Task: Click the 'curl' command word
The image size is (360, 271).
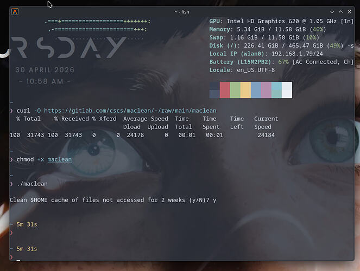Action: [23, 111]
